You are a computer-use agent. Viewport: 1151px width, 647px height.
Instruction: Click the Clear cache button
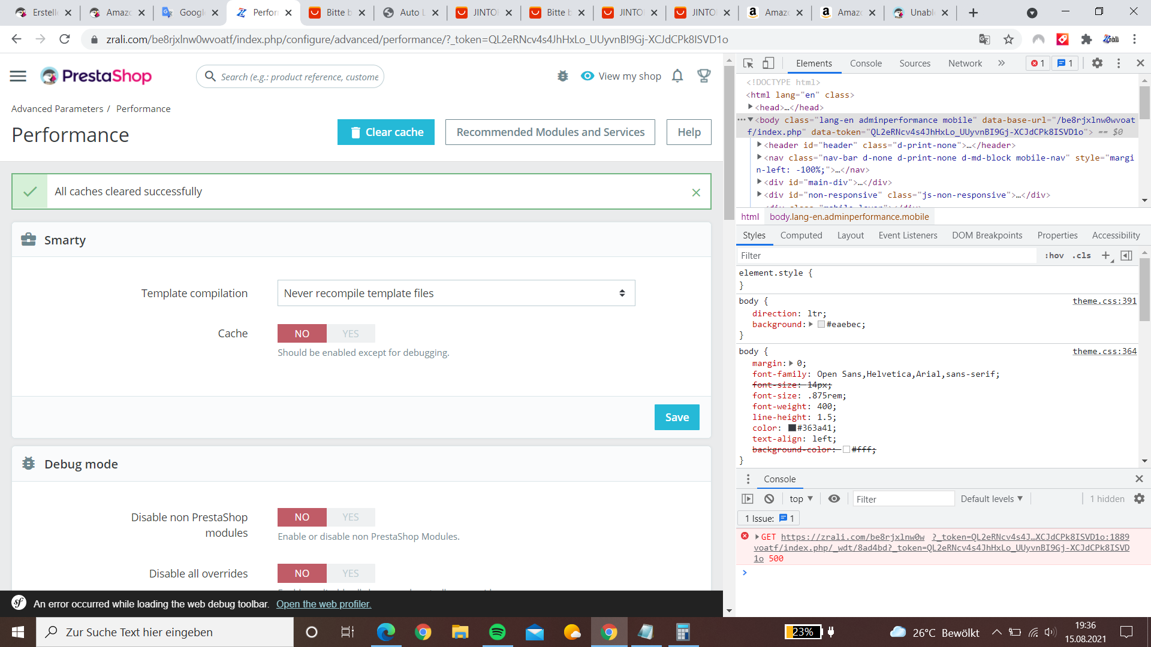[x=385, y=132]
